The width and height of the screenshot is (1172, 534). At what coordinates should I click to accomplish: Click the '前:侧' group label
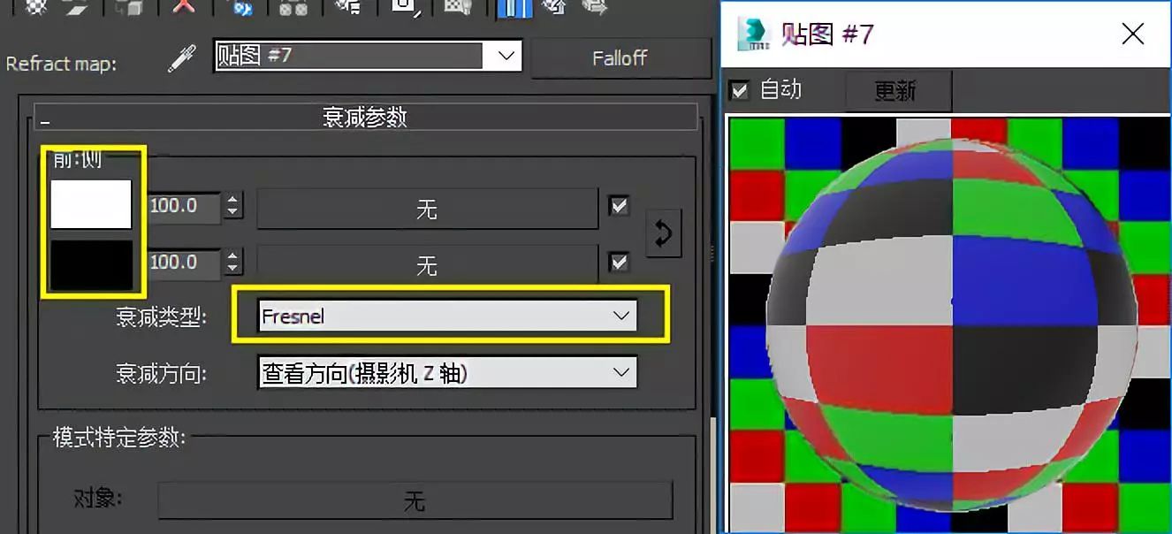point(78,160)
